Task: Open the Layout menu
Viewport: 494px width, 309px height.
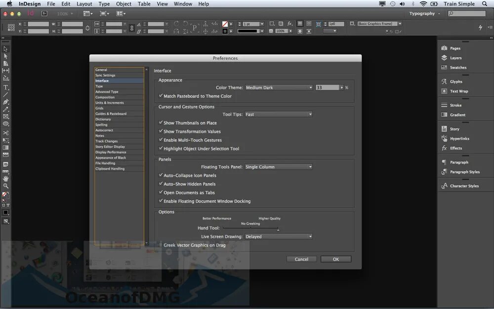Action: click(x=84, y=4)
